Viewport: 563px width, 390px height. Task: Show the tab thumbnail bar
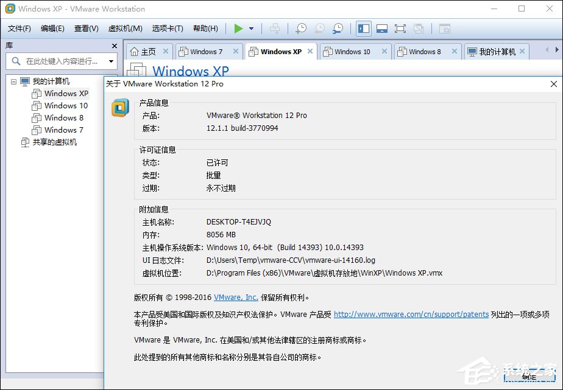pos(382,28)
